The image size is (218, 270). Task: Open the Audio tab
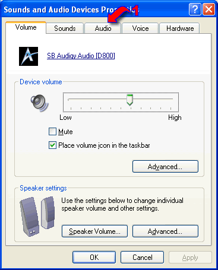pyautogui.click(x=103, y=28)
